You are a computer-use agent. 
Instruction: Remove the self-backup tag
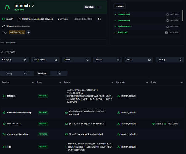coord(23,32)
